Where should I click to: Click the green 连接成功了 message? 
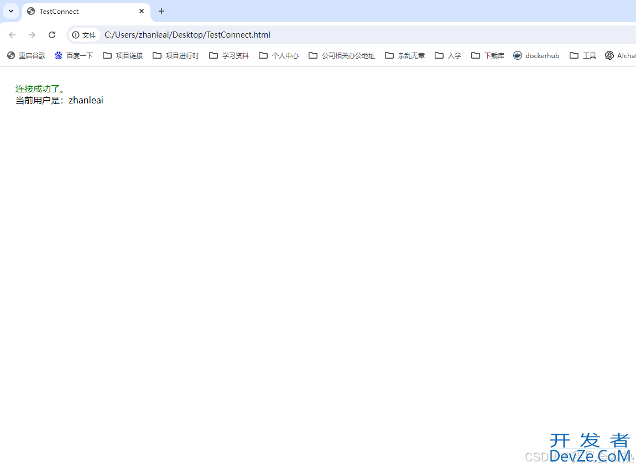40,89
